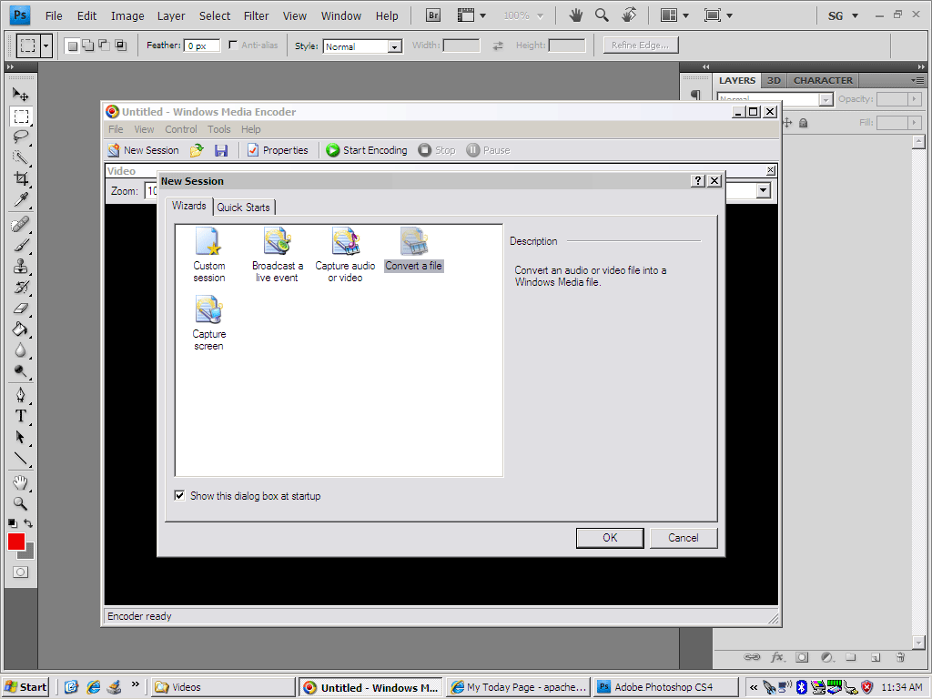This screenshot has width=932, height=699.
Task: Select the Hand tool in toolbox
Action: pyautogui.click(x=21, y=482)
